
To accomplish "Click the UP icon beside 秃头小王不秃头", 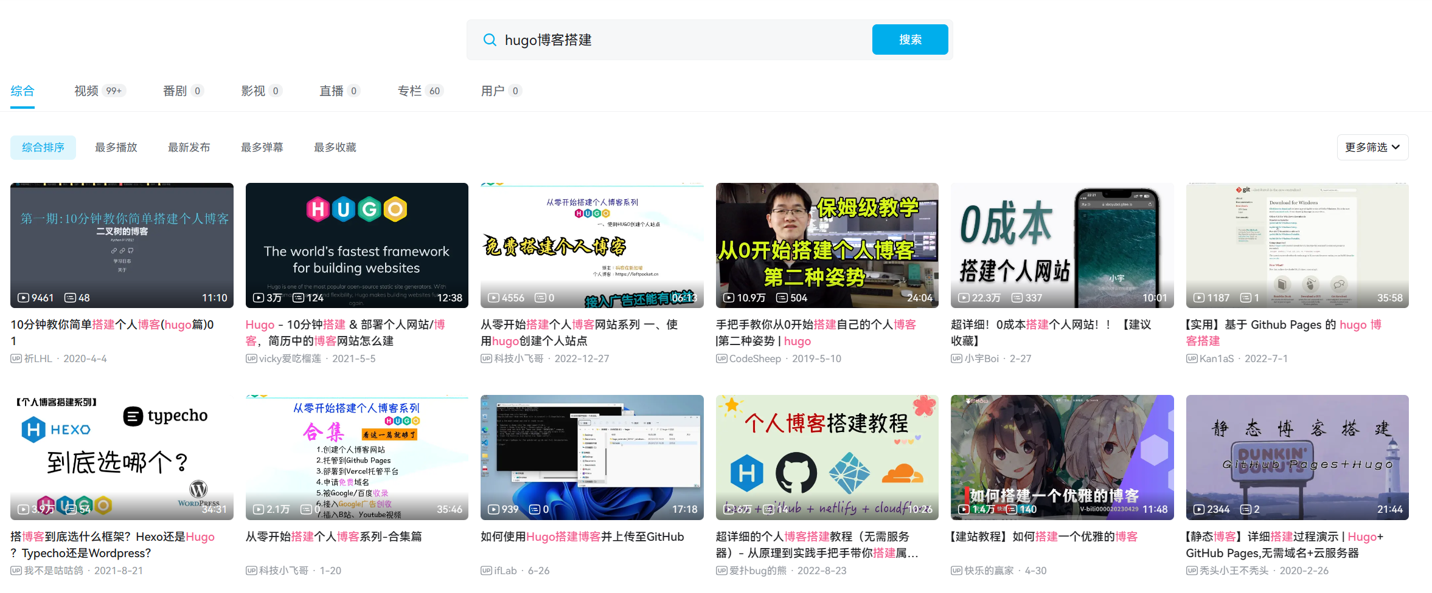I will 1192,571.
